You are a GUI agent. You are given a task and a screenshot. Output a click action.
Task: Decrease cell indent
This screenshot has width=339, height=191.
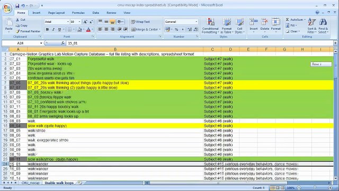[119, 30]
